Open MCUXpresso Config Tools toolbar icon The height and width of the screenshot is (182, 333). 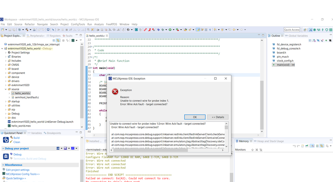point(136,30)
